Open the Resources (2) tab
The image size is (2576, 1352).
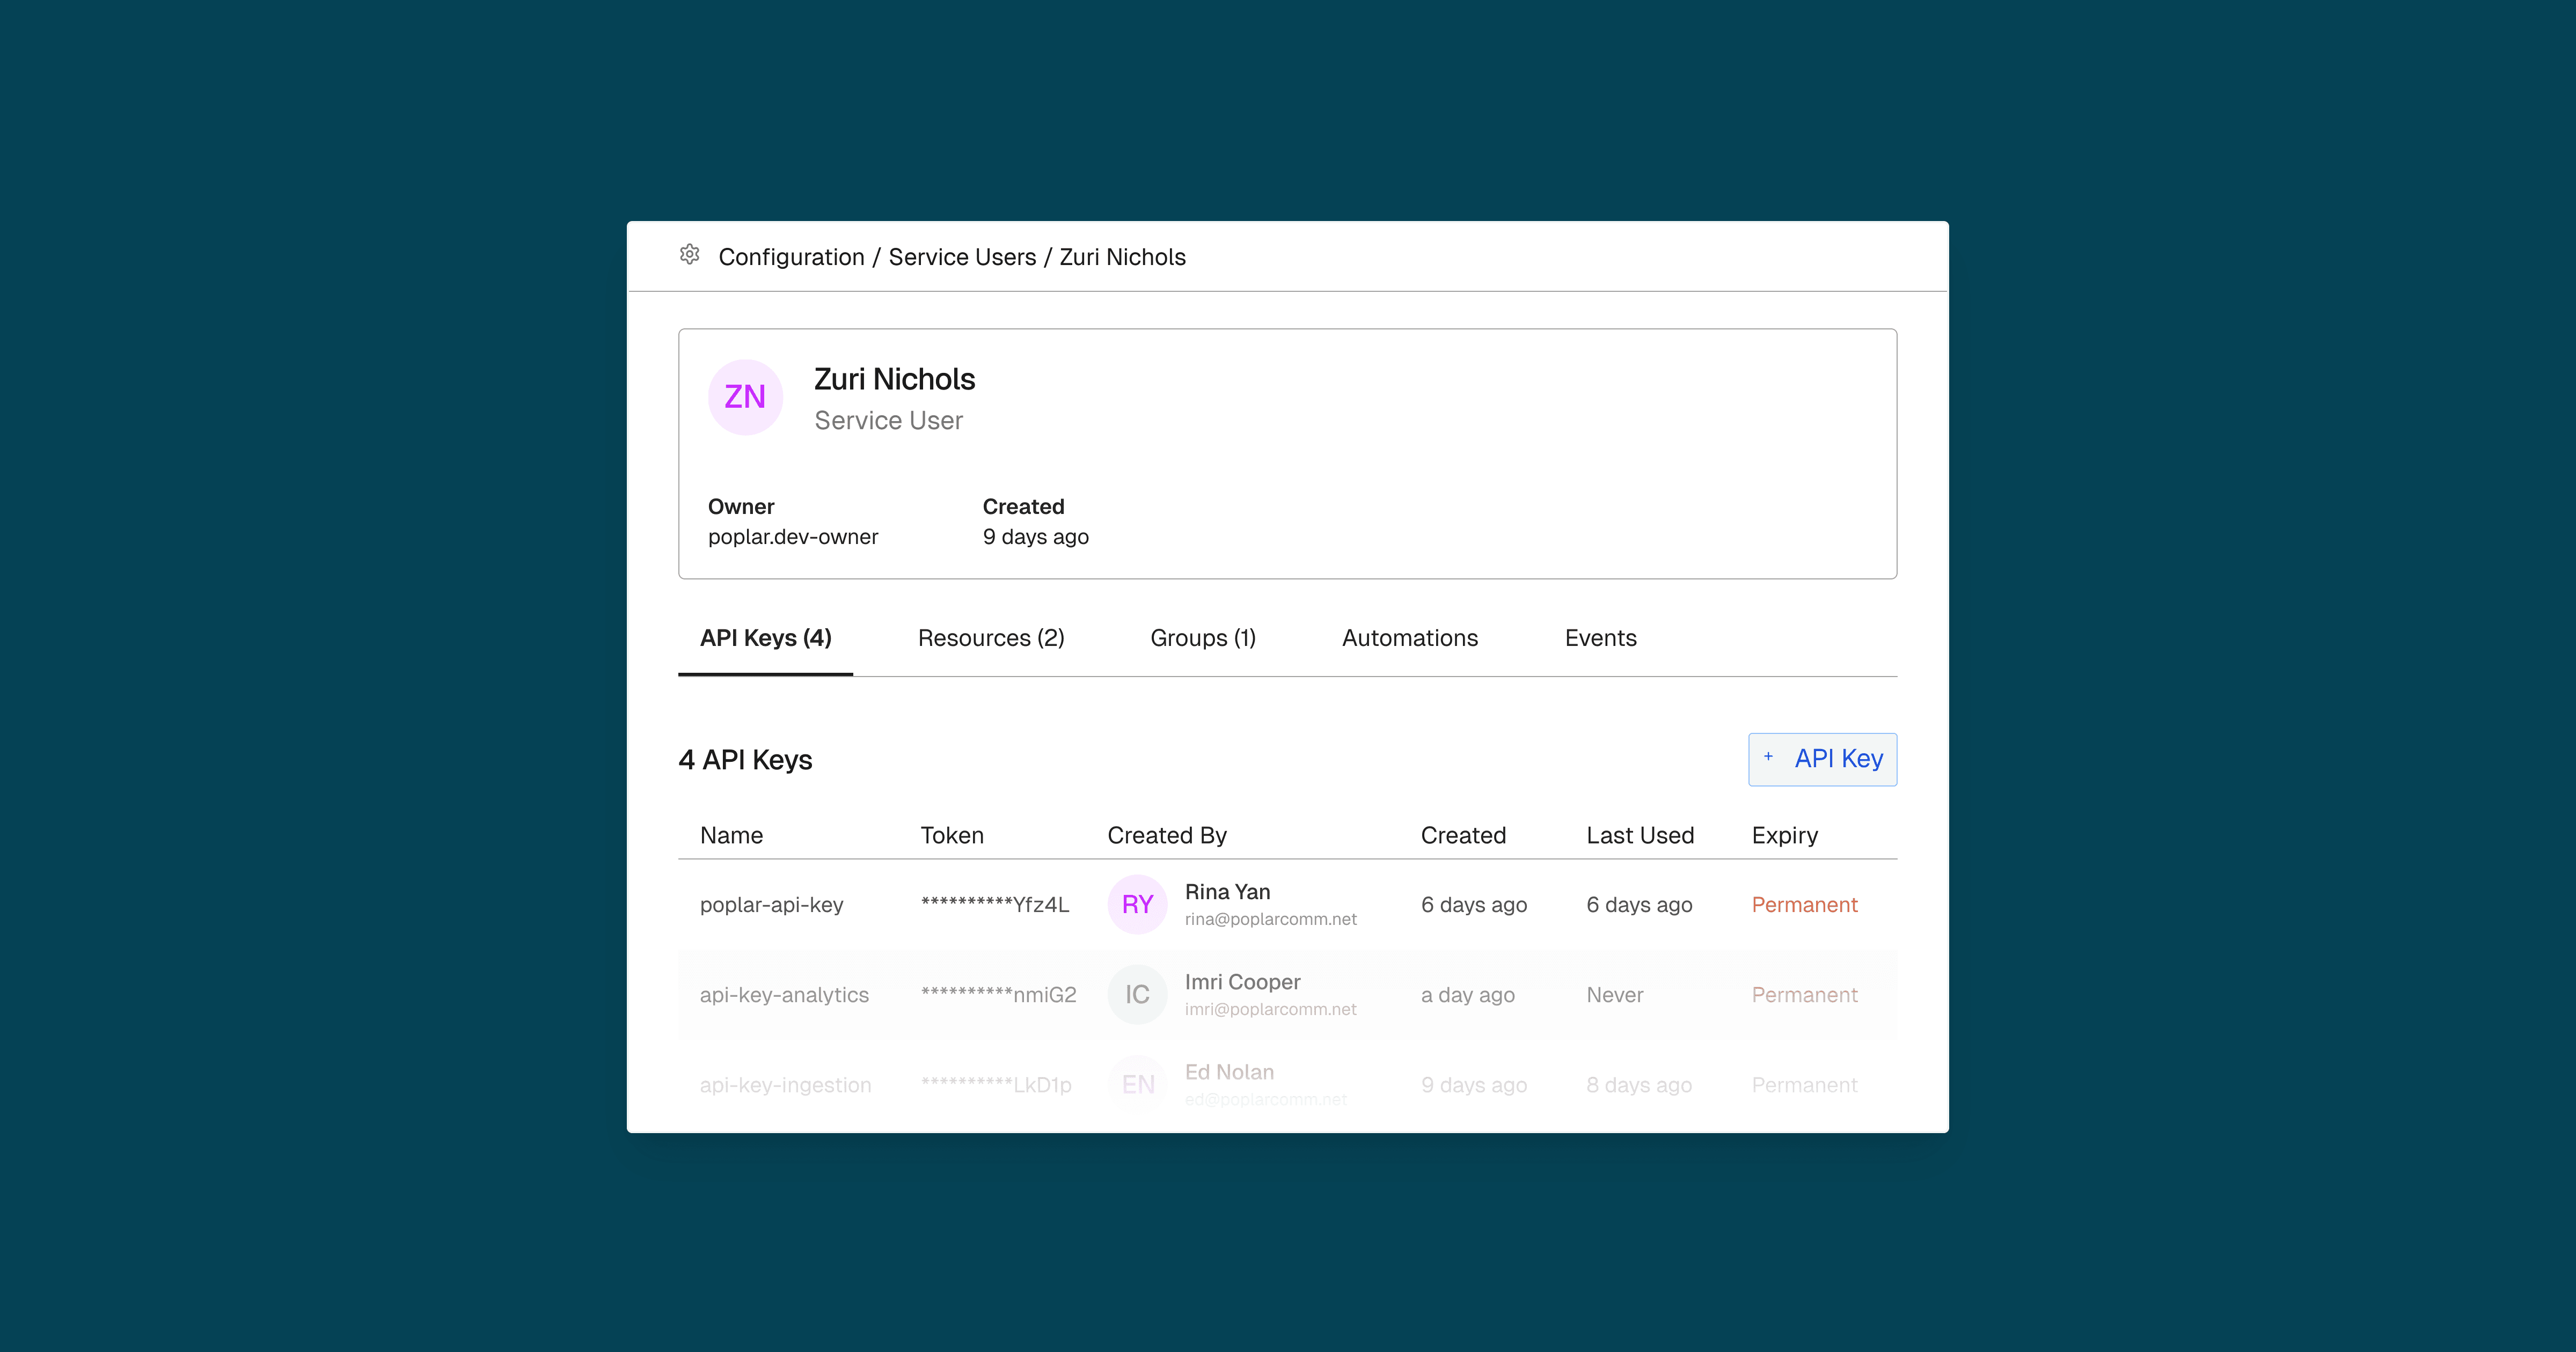click(x=990, y=638)
